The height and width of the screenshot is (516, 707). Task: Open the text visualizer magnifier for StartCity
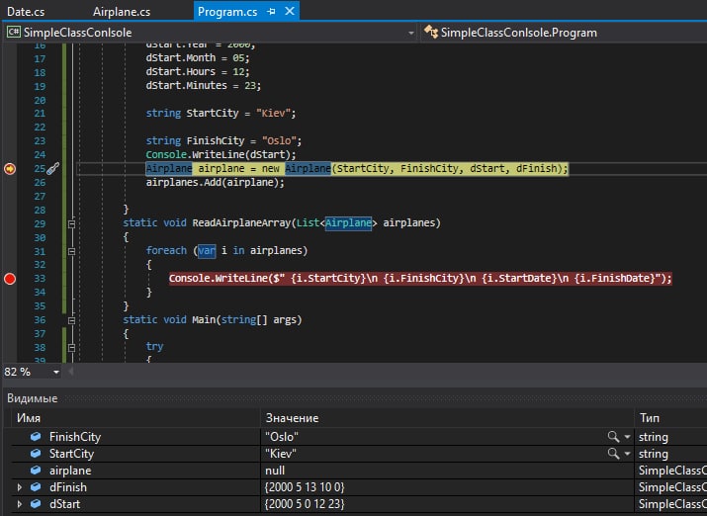click(614, 453)
